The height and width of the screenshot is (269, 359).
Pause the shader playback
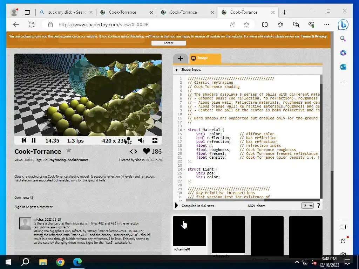[x=34, y=140]
